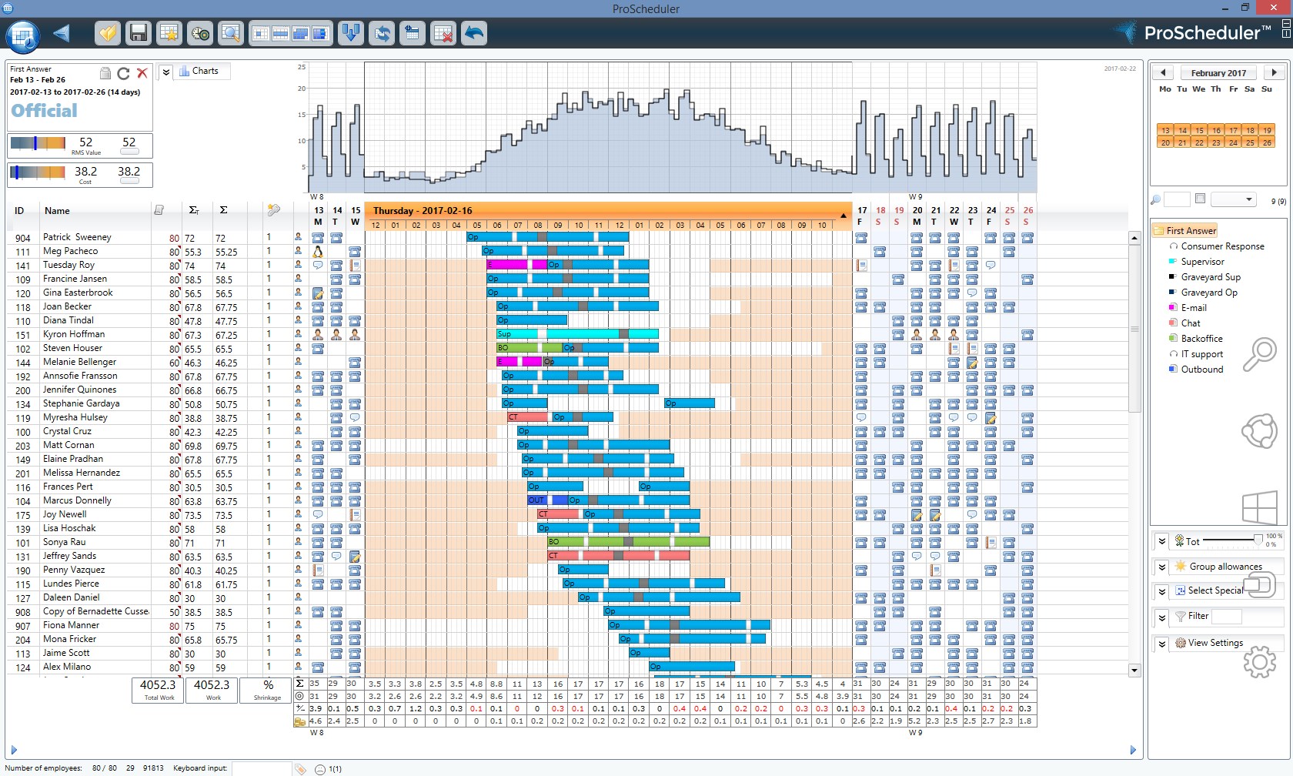This screenshot has width=1293, height=776.
Task: Click the Name column header
Action: tap(57, 211)
